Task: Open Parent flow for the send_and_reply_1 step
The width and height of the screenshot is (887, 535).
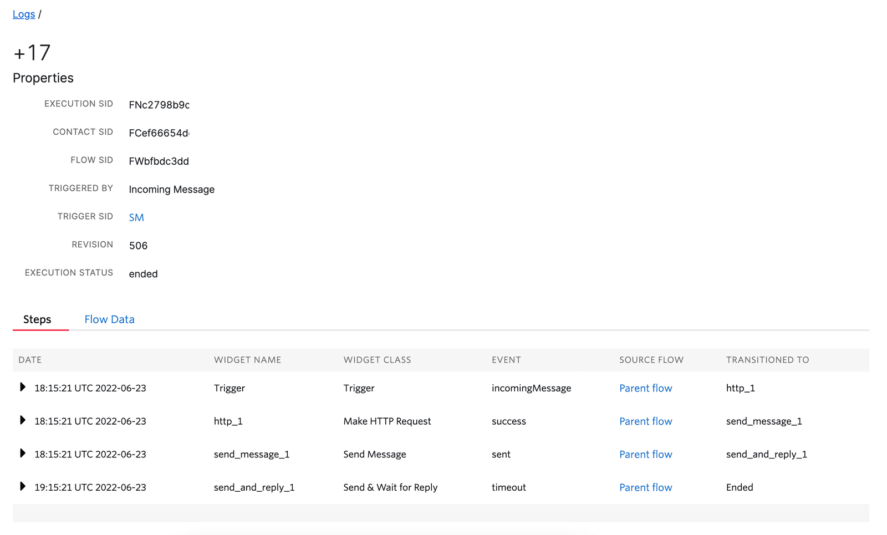Action: [645, 487]
